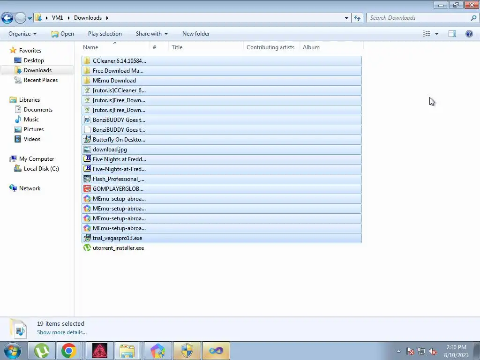Open the UAC shield taskbar item

click(187, 351)
